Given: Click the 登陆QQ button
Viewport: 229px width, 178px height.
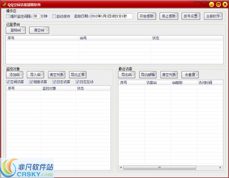Looking at the screenshot, I should 16,30.
